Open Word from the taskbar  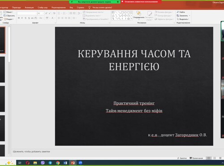pyautogui.click(x=65, y=163)
